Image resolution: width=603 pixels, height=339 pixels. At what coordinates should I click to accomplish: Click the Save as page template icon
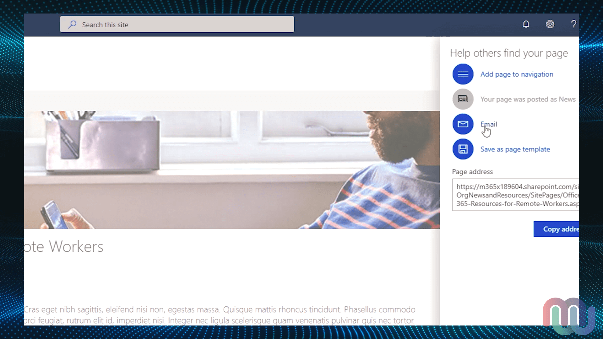coord(463,149)
